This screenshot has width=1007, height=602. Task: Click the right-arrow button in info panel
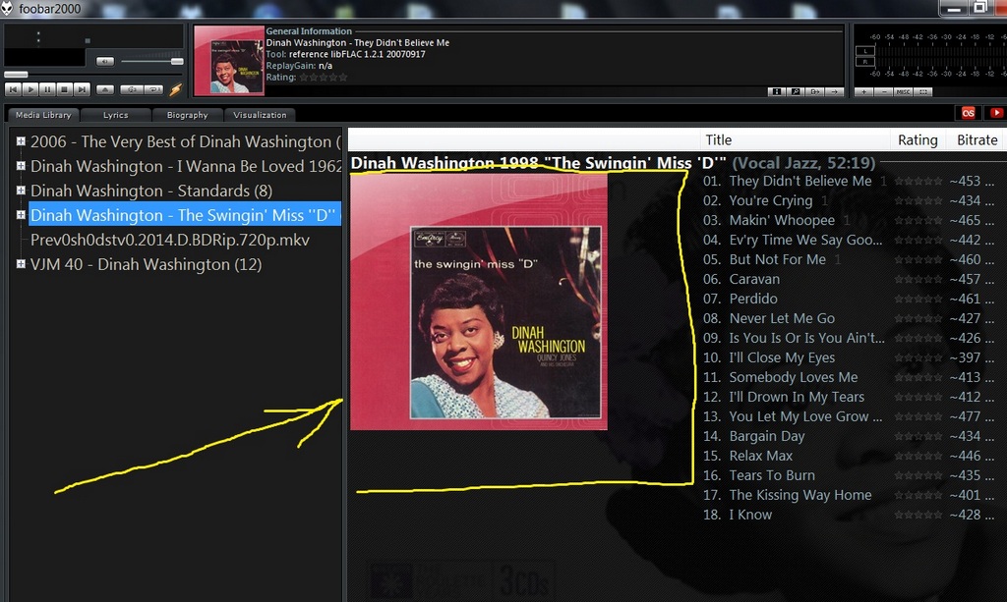point(834,91)
